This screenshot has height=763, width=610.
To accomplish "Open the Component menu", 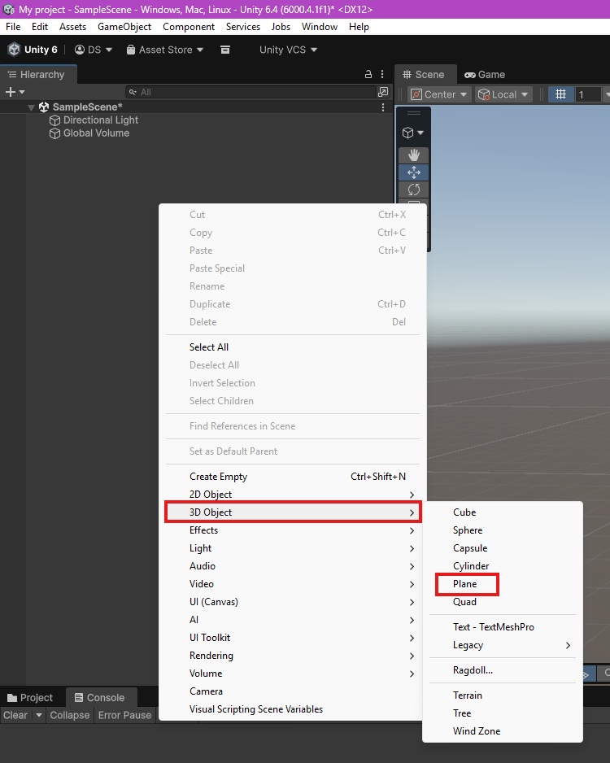I will pos(189,27).
